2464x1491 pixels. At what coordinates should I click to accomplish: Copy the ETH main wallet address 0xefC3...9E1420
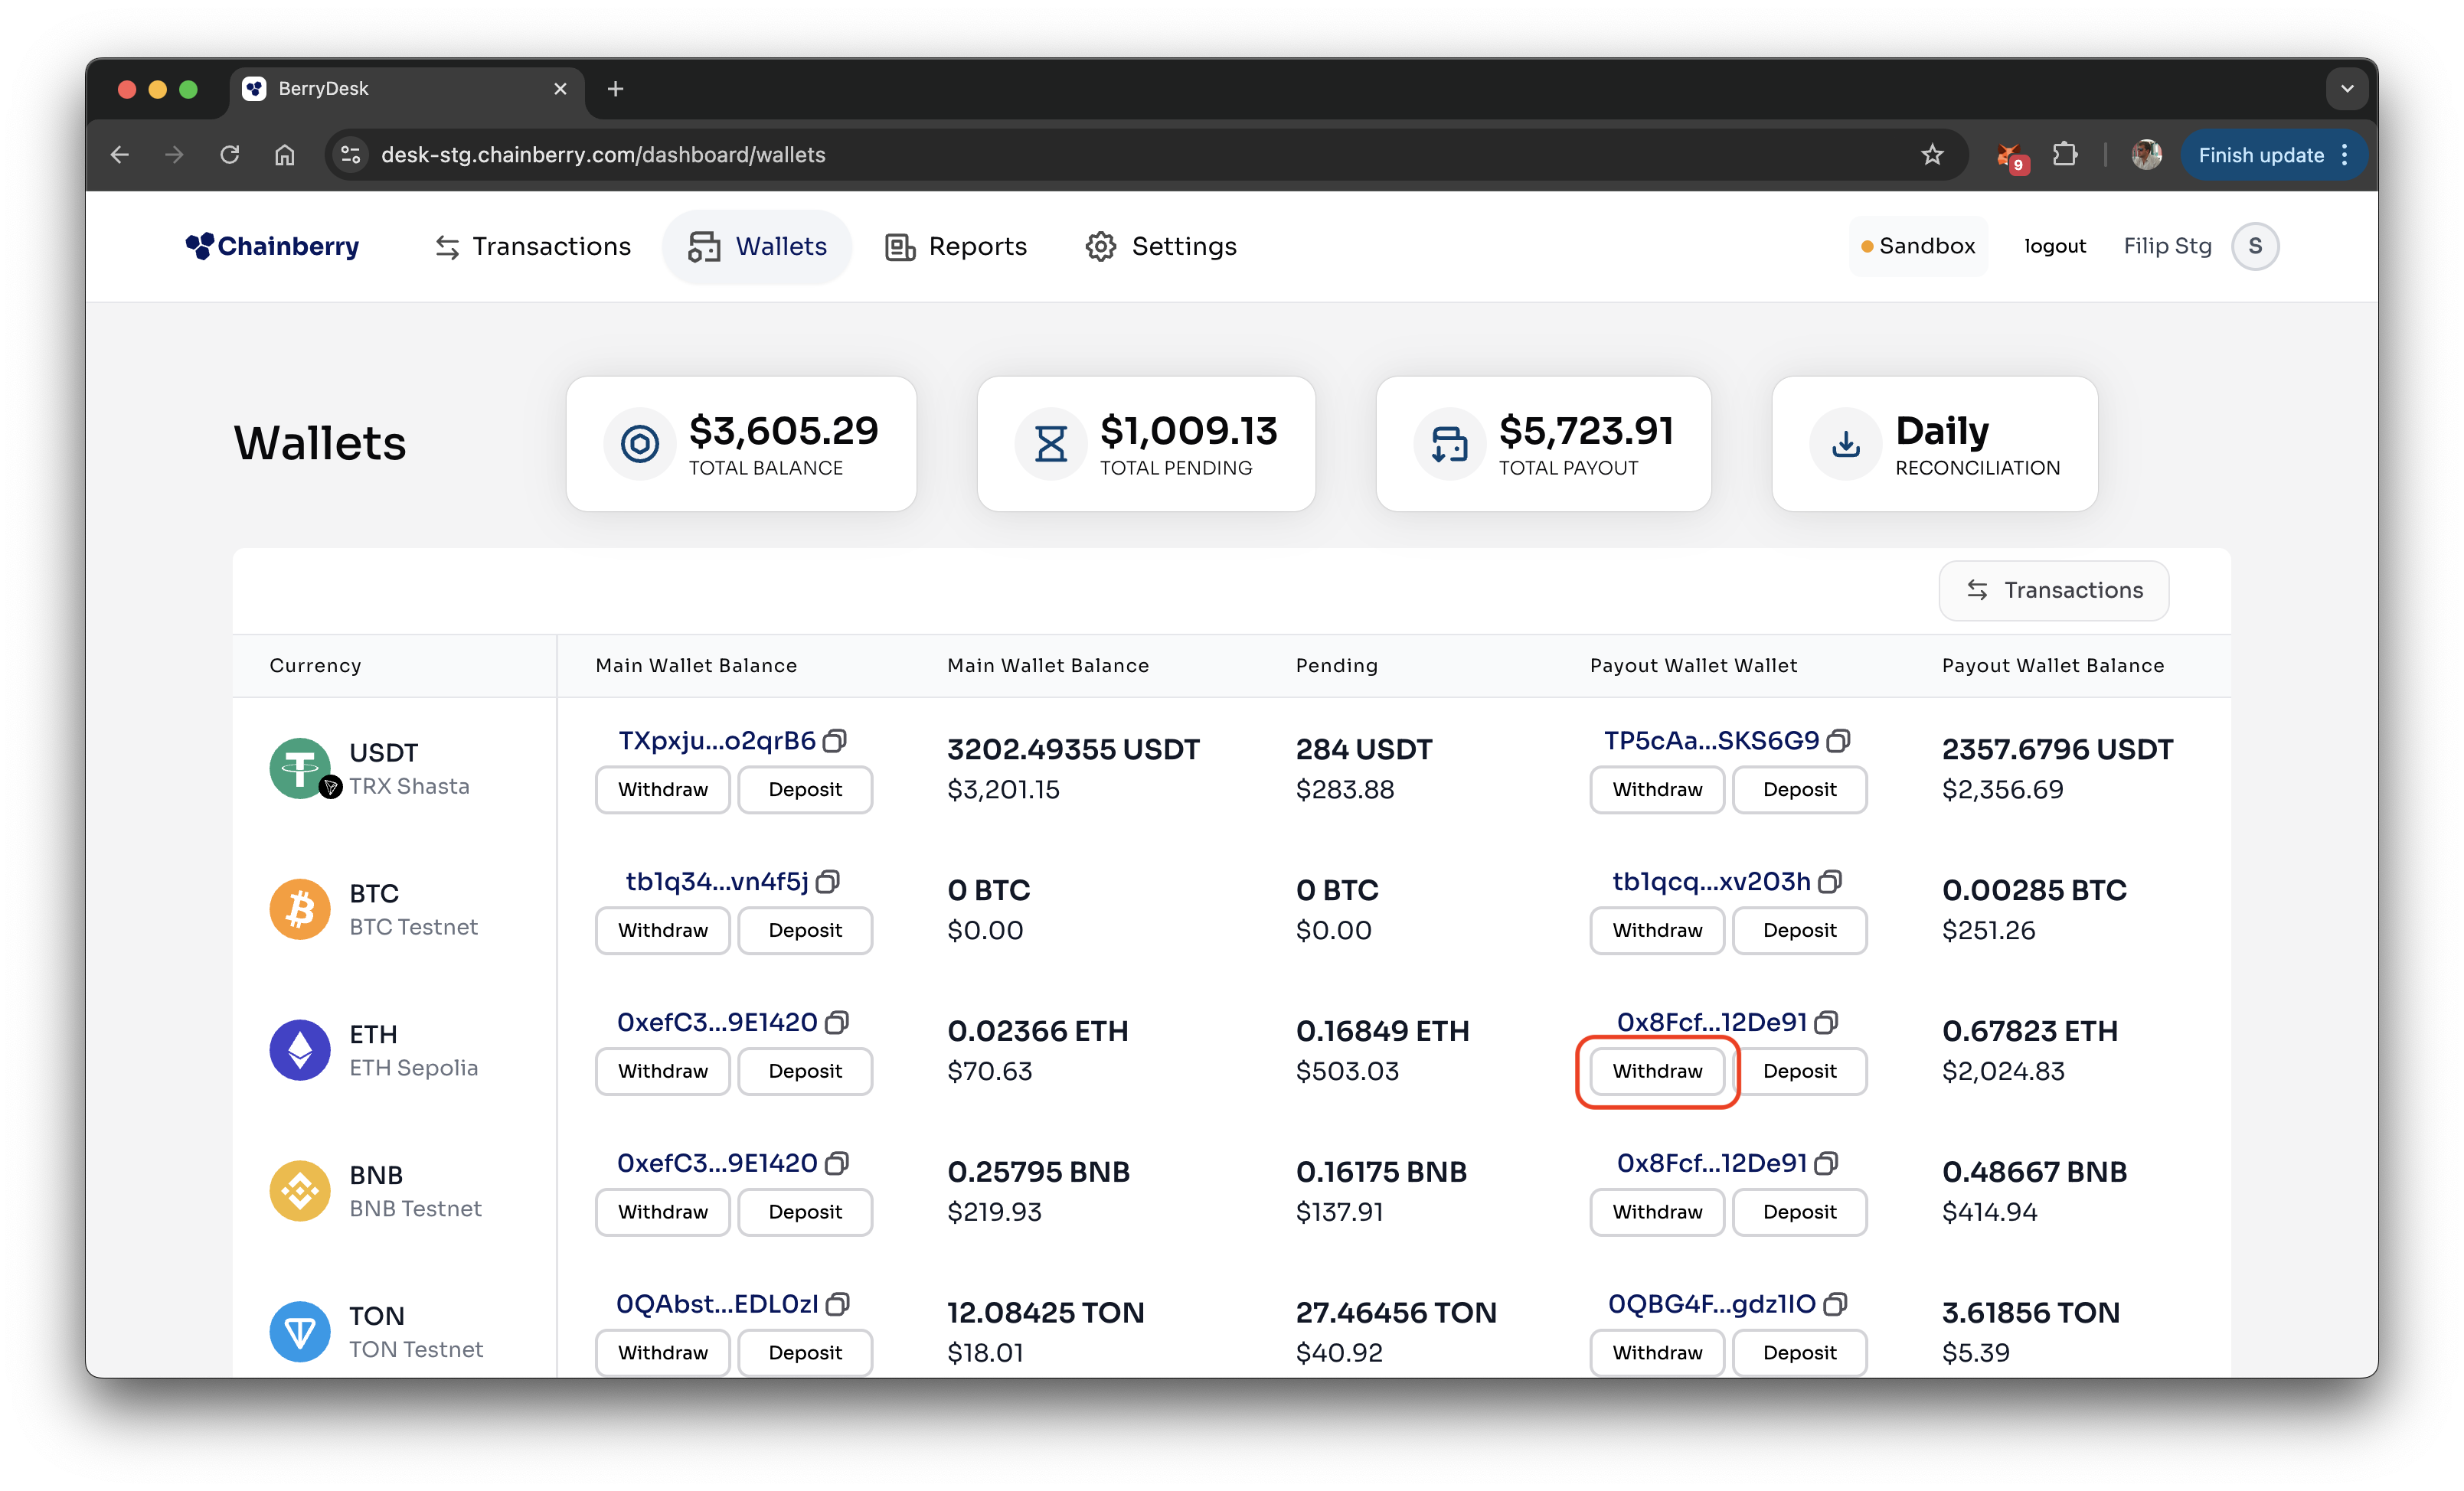(837, 1023)
